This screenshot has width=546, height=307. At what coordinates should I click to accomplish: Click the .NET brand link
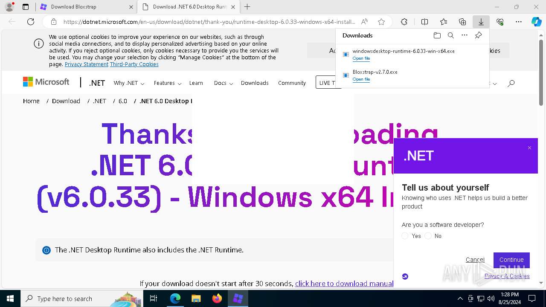point(97,83)
